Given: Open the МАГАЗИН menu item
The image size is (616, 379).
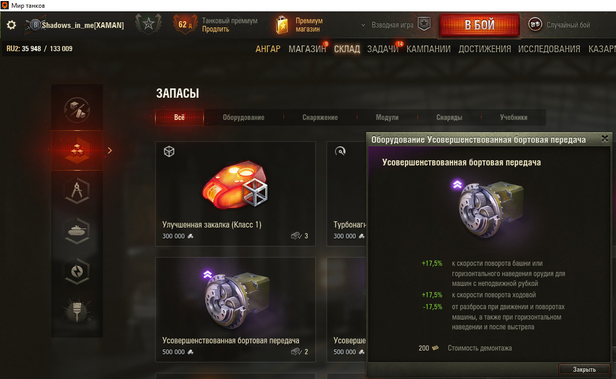Looking at the screenshot, I should click(x=307, y=49).
